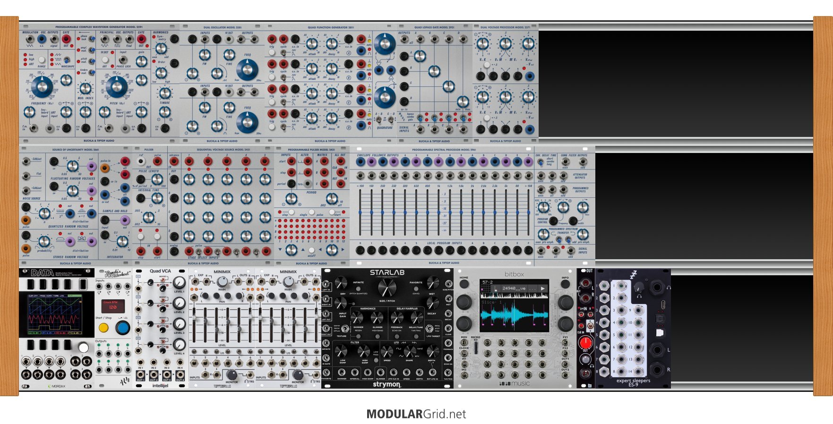Click the Starlab WET knob
The height and width of the screenshot is (424, 833).
[432, 283]
